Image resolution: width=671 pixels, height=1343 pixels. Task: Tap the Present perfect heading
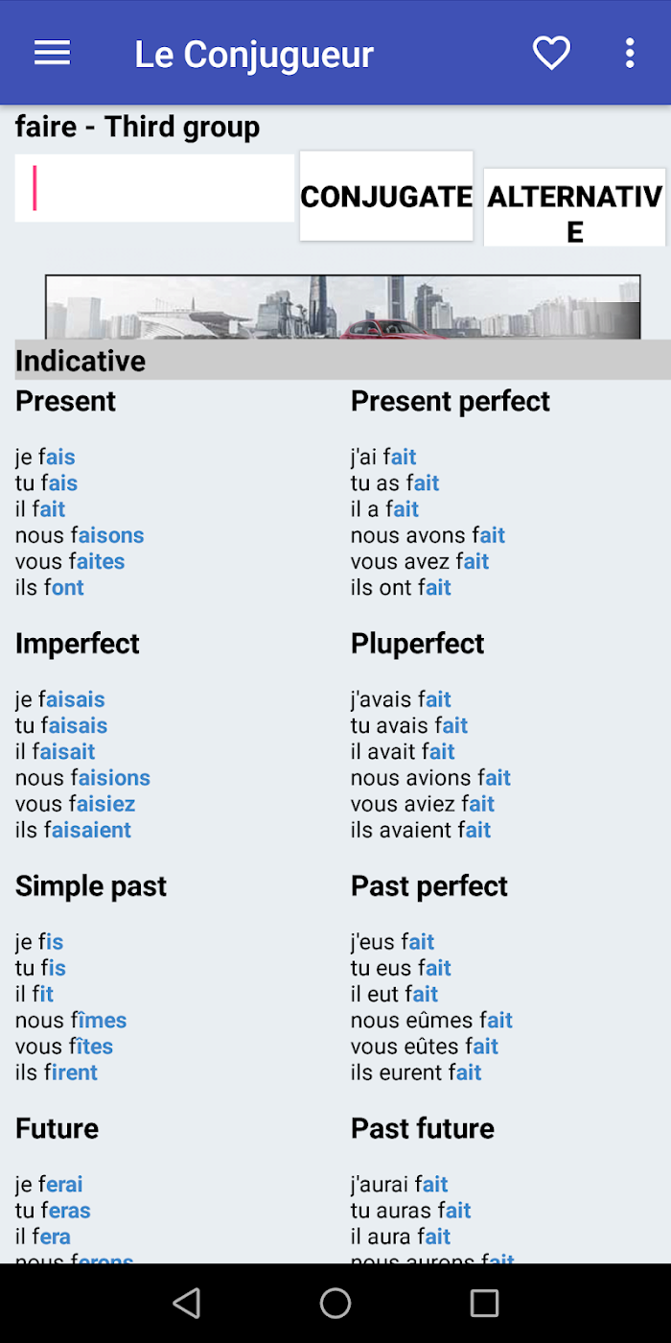(451, 401)
